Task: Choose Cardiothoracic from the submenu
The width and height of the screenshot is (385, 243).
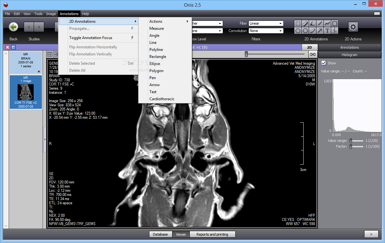Action: coord(165,99)
